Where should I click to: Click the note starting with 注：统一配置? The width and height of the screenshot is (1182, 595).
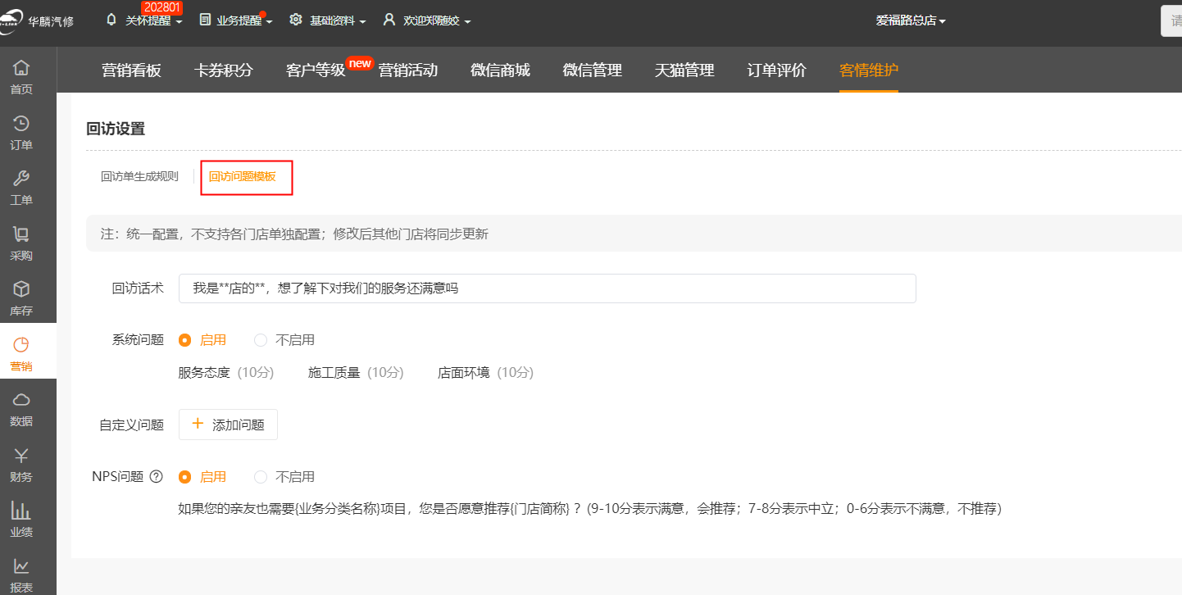295,234
